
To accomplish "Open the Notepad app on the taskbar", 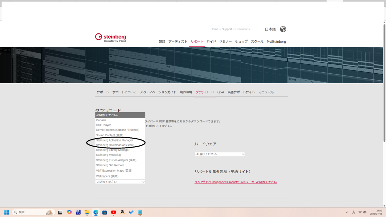I will pos(140,212).
